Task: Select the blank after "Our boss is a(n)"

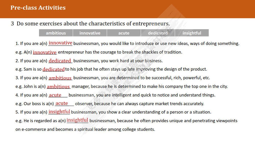Action: [x=62, y=103]
